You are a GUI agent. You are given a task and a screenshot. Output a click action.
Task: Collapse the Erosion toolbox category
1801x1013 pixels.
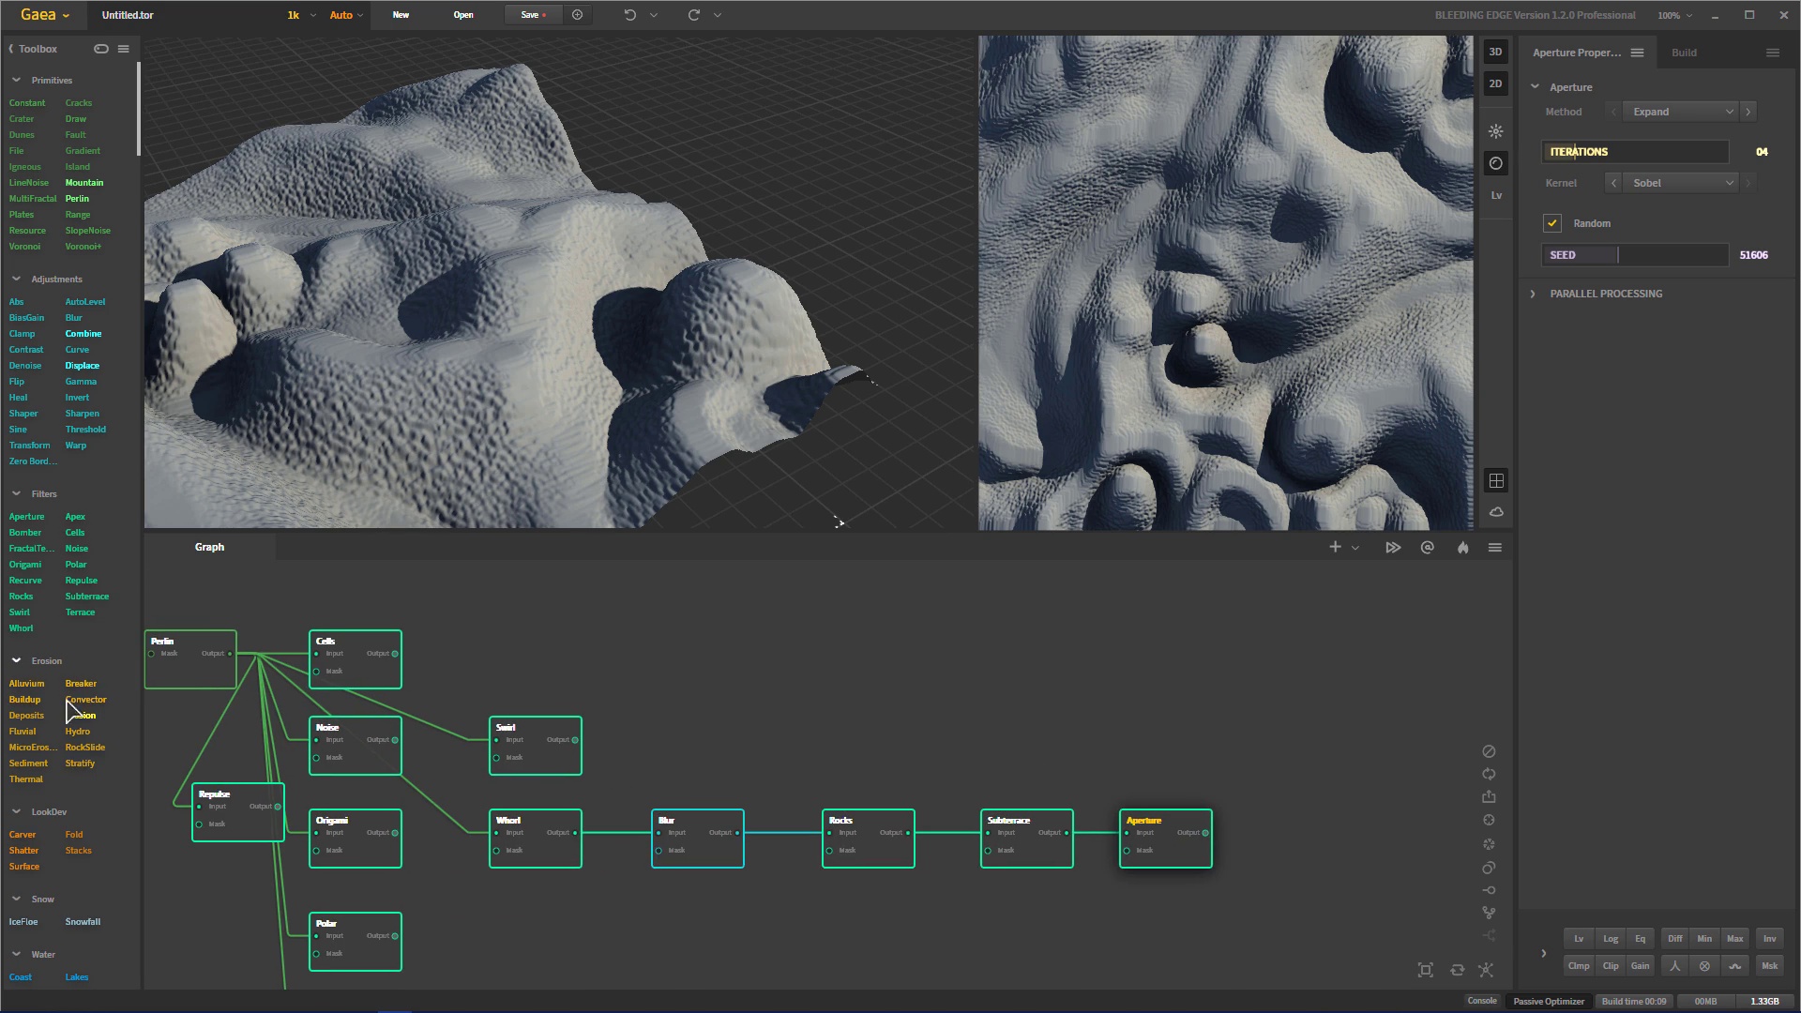click(x=16, y=661)
